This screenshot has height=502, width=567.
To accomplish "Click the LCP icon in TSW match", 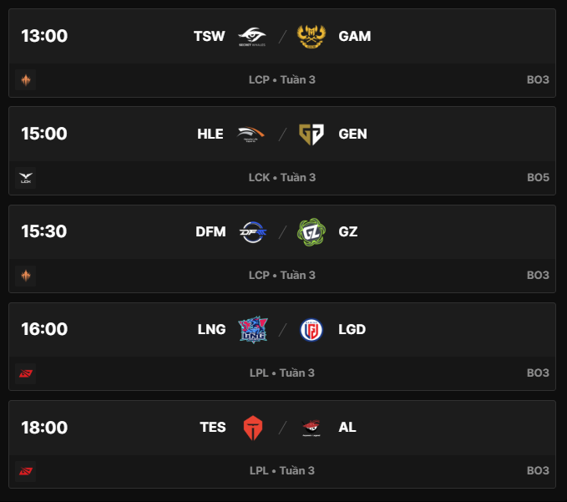I will pyautogui.click(x=26, y=80).
